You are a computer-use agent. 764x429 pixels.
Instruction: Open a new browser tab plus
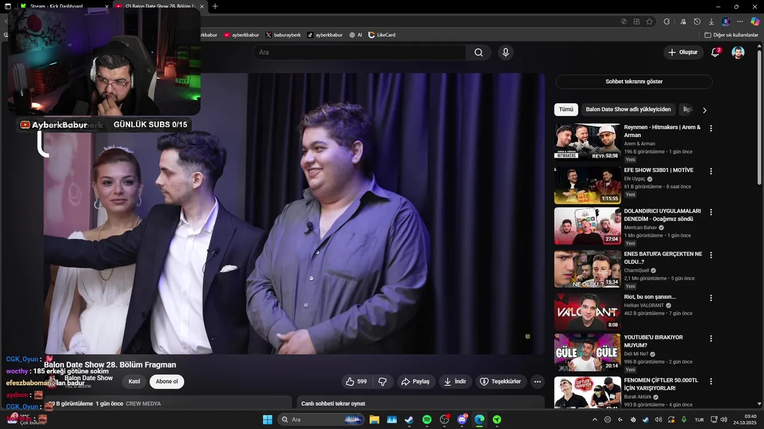click(215, 7)
